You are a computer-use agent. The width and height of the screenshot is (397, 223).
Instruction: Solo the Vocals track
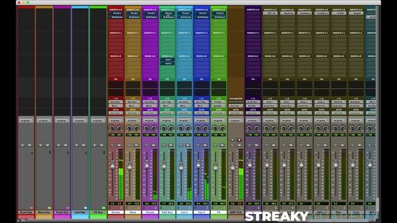[x=146, y=146]
